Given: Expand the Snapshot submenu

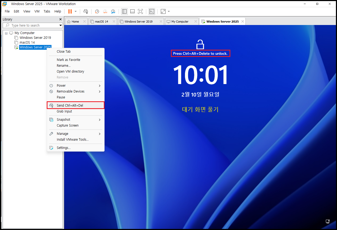Looking at the screenshot, I should tap(76, 120).
